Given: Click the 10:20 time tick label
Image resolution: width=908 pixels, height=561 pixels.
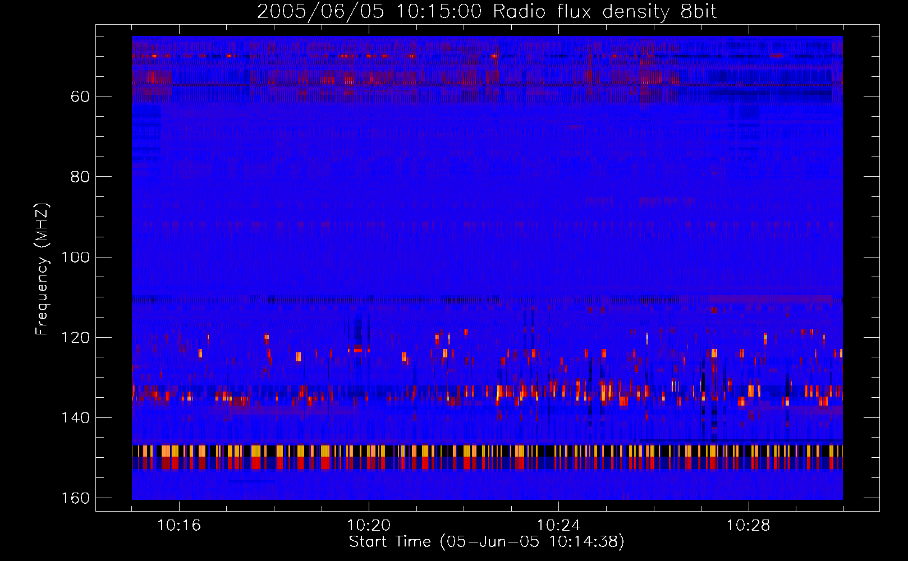Looking at the screenshot, I should 369,525.
